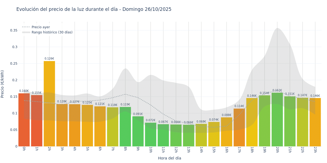Toggle the "Precio ayer" legend entry
This screenshot has width=327, height=163.
pyautogui.click(x=41, y=27)
